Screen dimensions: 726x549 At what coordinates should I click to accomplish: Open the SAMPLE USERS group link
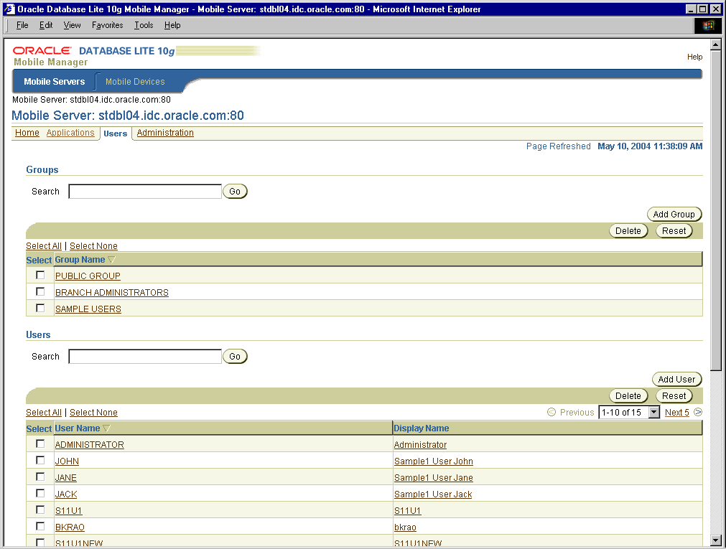pyautogui.click(x=88, y=309)
